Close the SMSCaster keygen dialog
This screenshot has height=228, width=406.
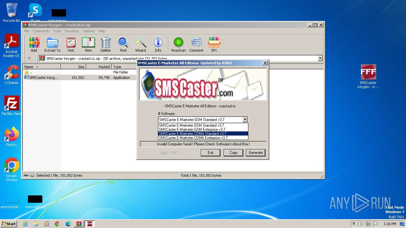coord(265,63)
